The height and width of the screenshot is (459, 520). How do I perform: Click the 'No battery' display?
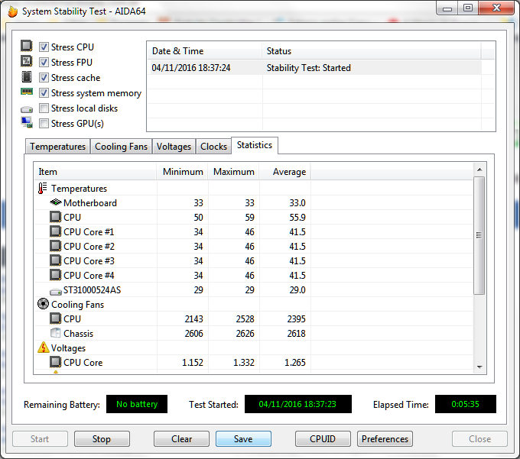[137, 404]
